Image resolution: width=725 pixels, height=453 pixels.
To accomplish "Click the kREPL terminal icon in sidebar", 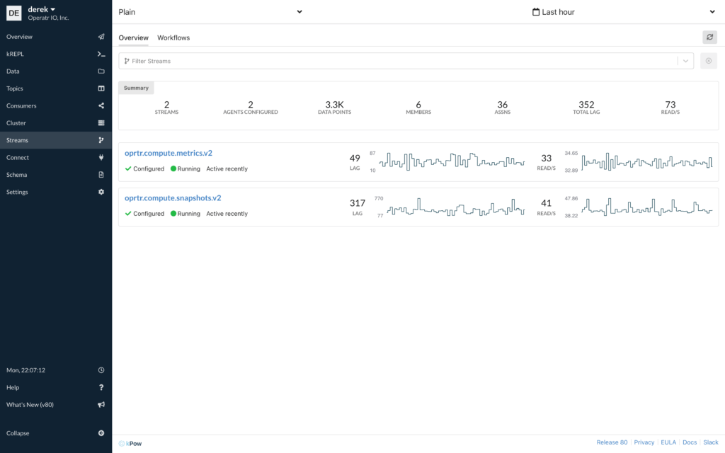I will coord(101,54).
